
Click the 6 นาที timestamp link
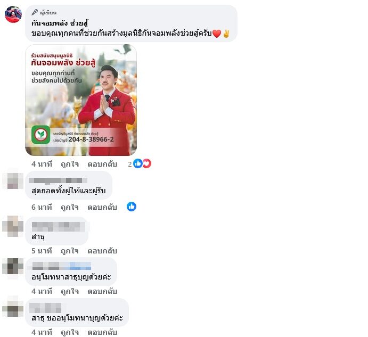(42, 207)
